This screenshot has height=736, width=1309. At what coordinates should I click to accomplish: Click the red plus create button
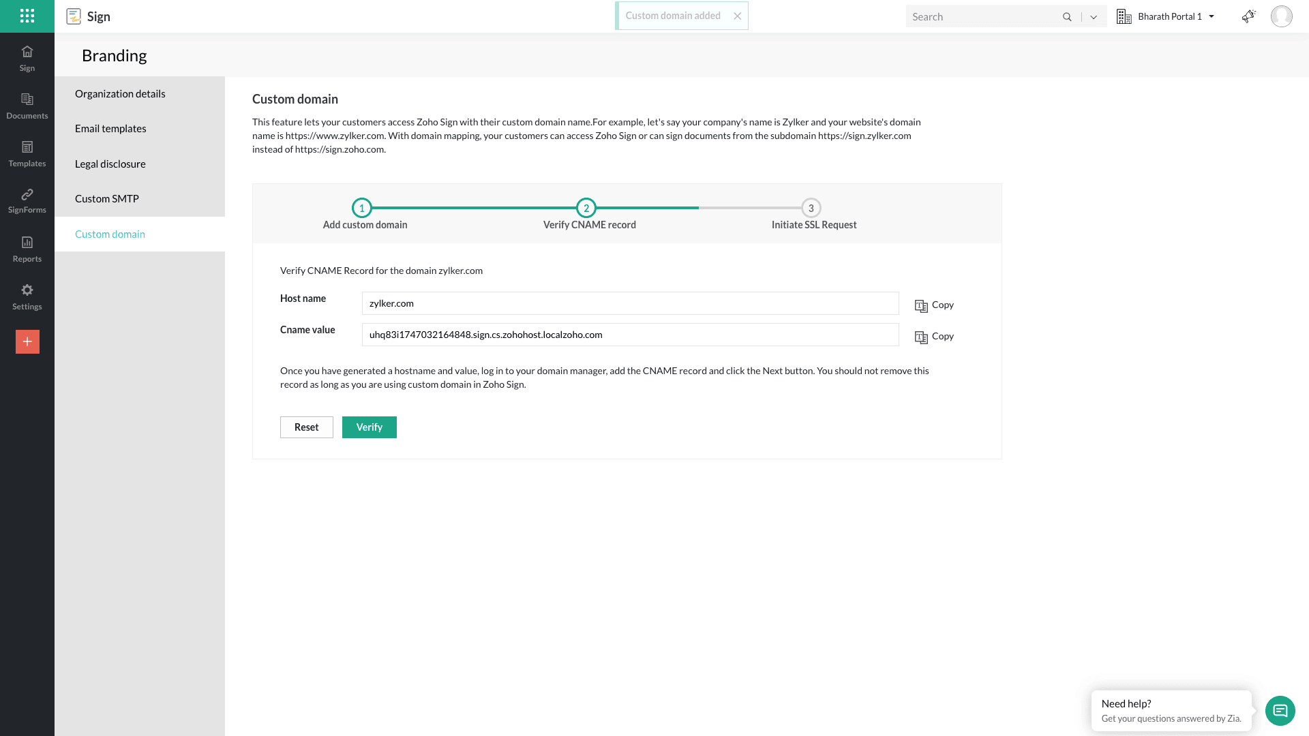point(27,341)
